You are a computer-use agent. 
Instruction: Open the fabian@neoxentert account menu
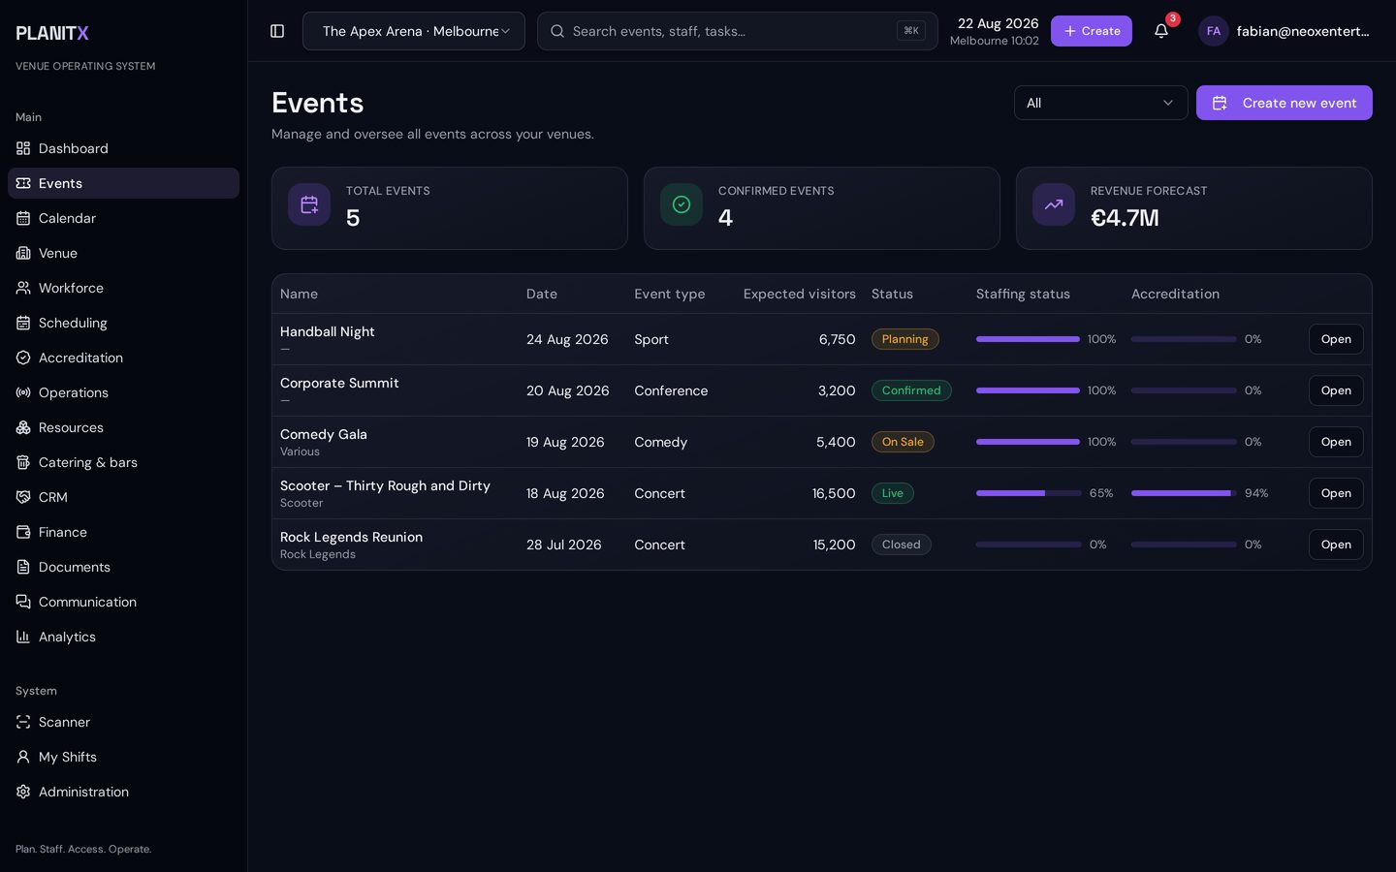pos(1285,31)
